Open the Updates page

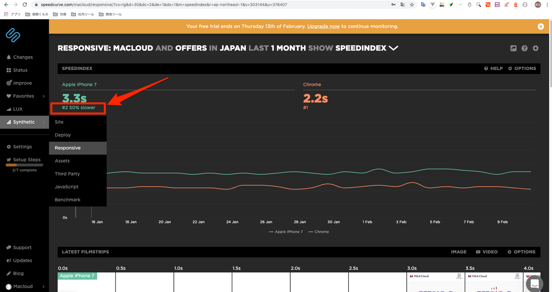pos(19,260)
